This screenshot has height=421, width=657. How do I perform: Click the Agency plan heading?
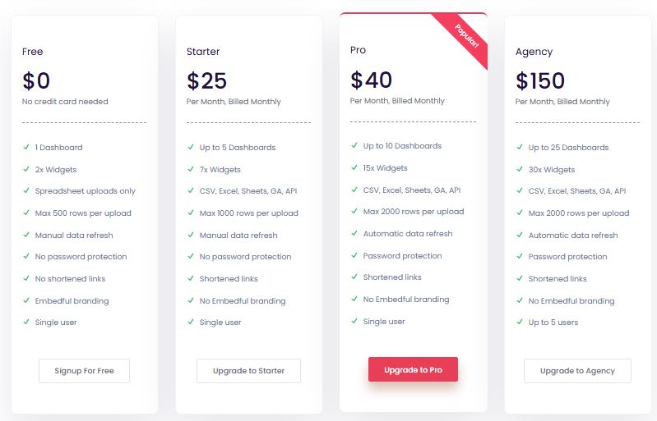point(534,52)
